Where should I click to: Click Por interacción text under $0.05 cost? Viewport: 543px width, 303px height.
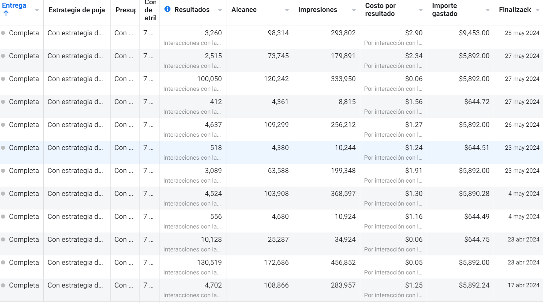tap(393, 272)
